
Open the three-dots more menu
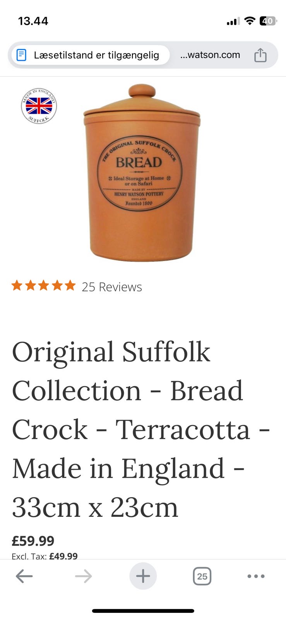point(256,576)
